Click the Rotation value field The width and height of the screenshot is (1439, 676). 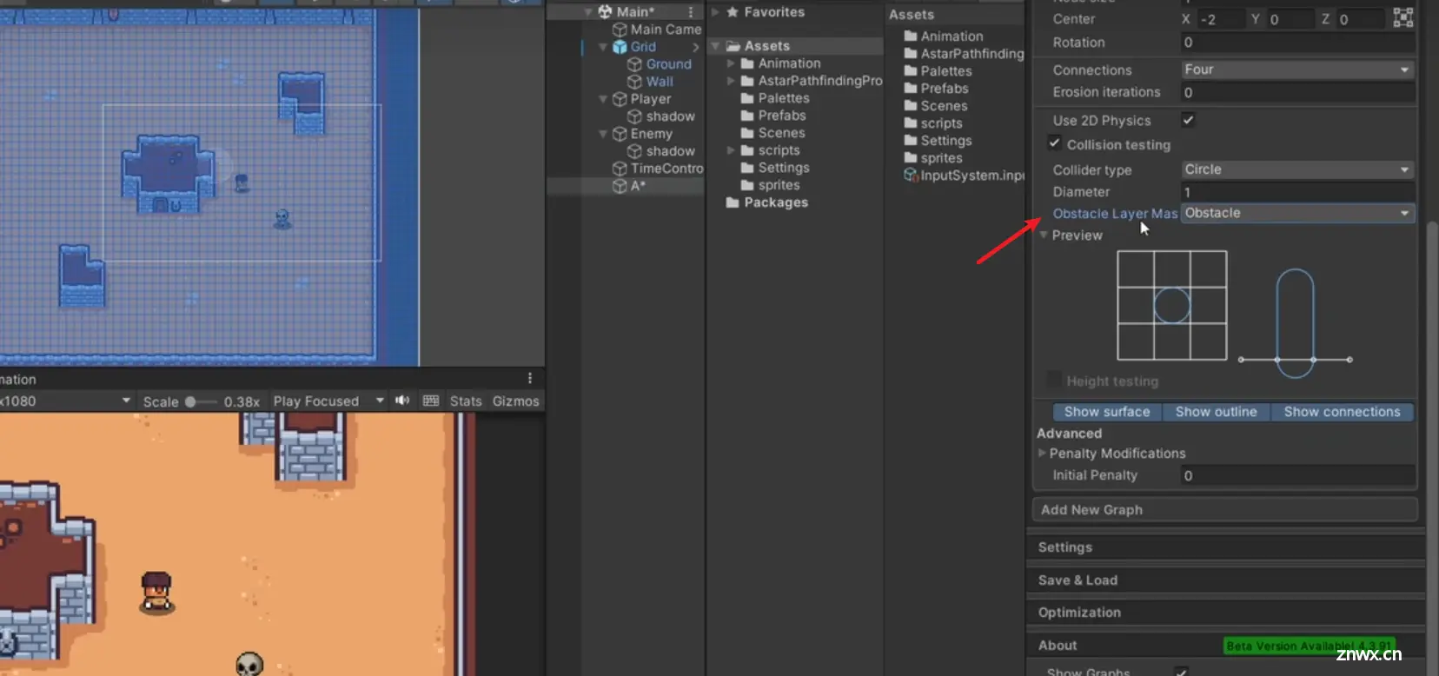(1297, 43)
